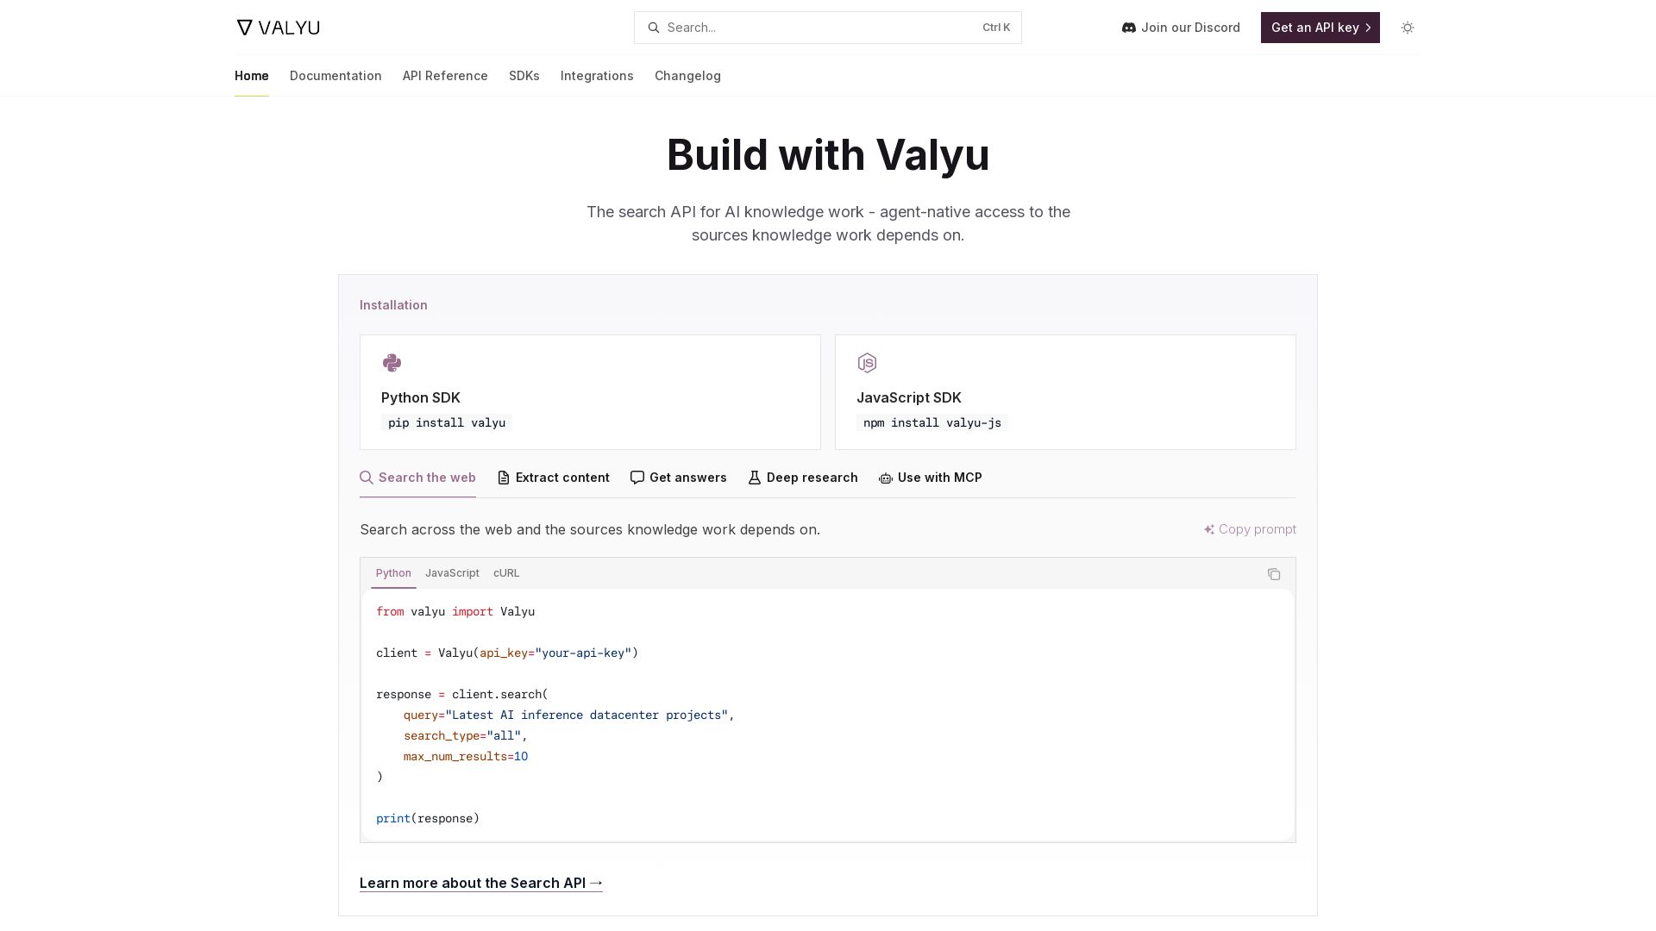This screenshot has height=931, width=1656.
Task: View the Changelog tab
Action: pos(687,76)
